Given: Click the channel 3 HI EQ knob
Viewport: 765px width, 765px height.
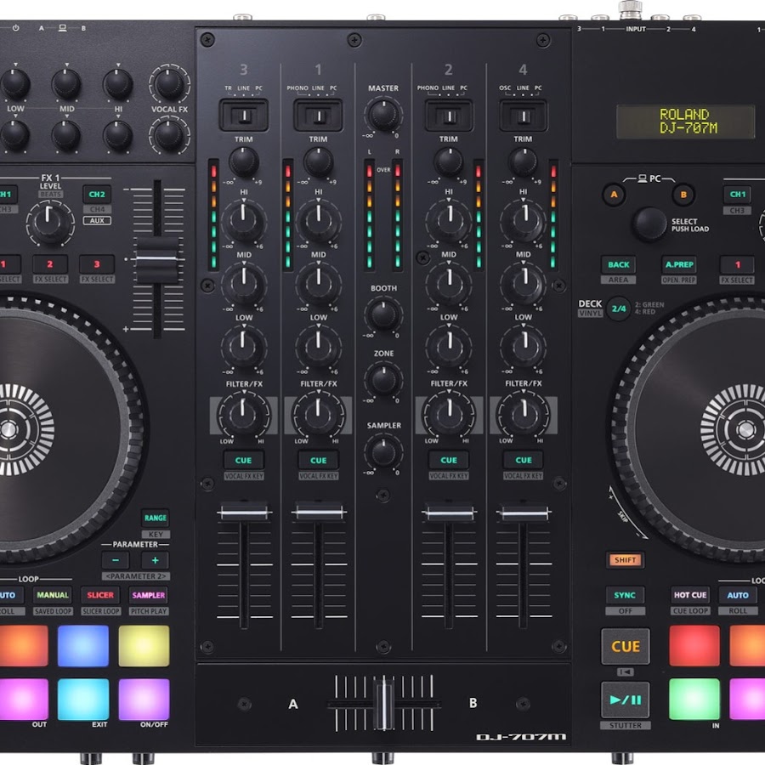Looking at the screenshot, I should tap(244, 220).
